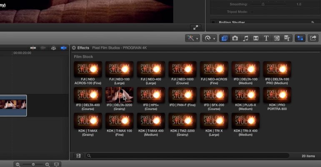Click the magnifier in the effects search
This screenshot has height=167, width=321.
pos(89,156)
